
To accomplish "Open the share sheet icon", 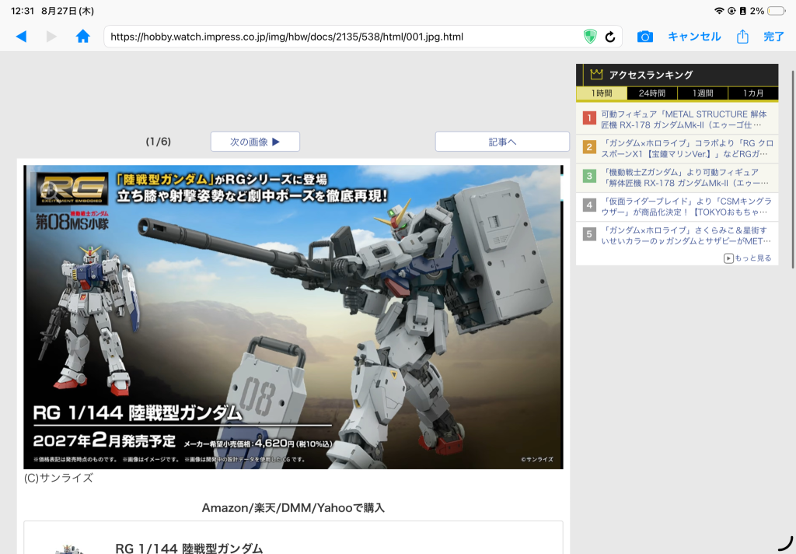I will pos(742,37).
